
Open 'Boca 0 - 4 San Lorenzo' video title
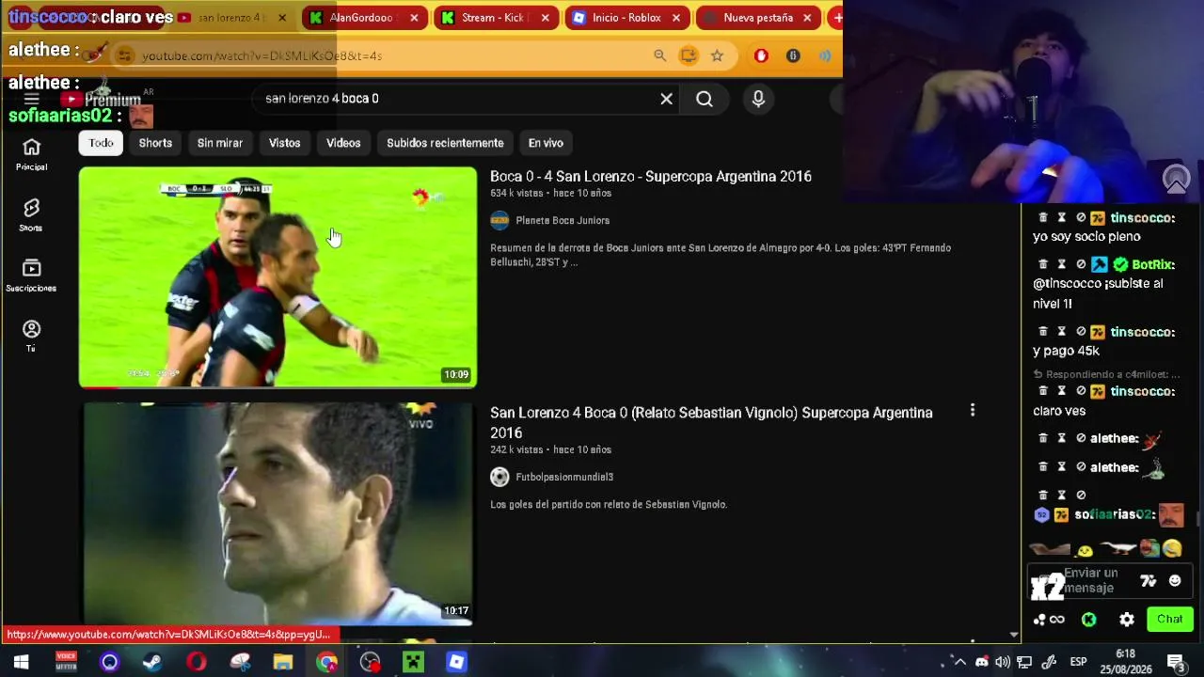tap(651, 177)
